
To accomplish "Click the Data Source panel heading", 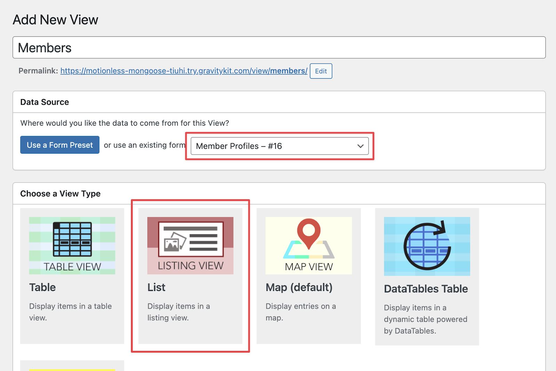I will click(44, 102).
